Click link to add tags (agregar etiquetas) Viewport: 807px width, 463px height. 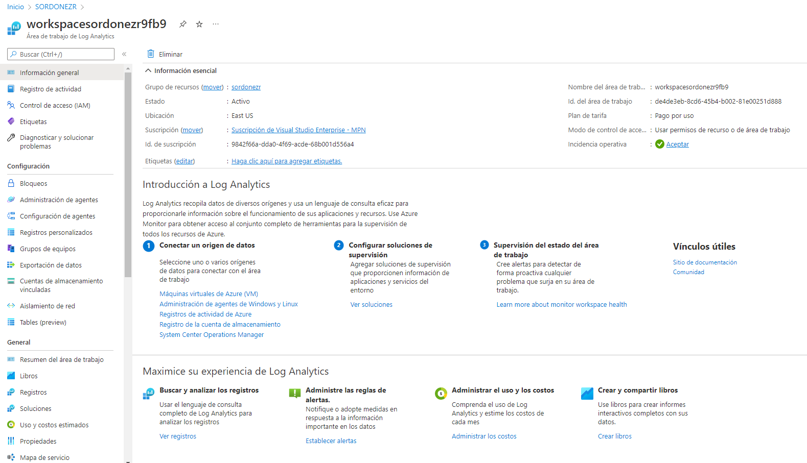pos(287,161)
